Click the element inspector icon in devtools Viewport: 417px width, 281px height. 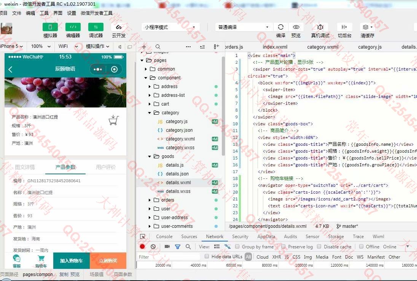click(x=143, y=237)
